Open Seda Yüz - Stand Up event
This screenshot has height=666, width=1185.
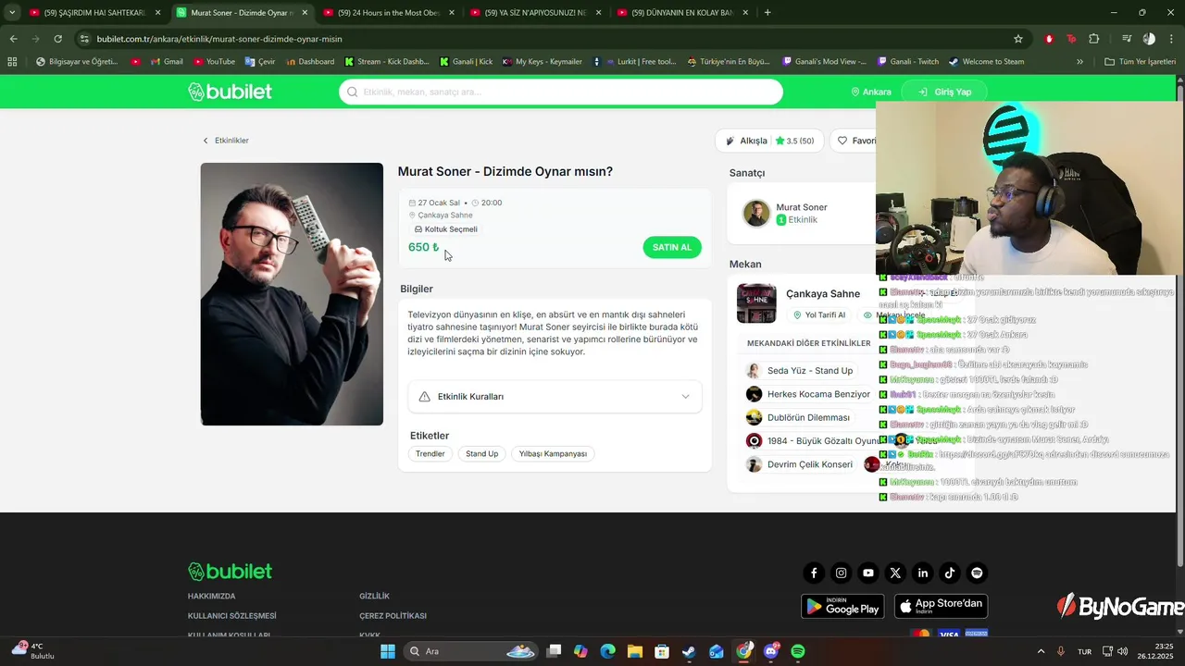coord(800,370)
